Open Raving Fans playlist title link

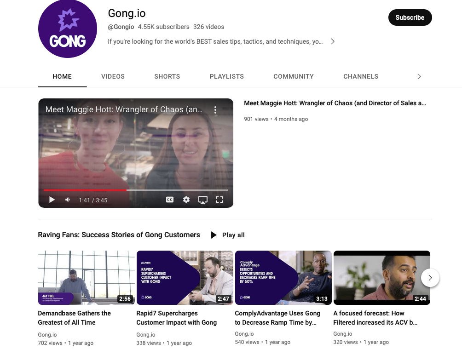coord(119,235)
